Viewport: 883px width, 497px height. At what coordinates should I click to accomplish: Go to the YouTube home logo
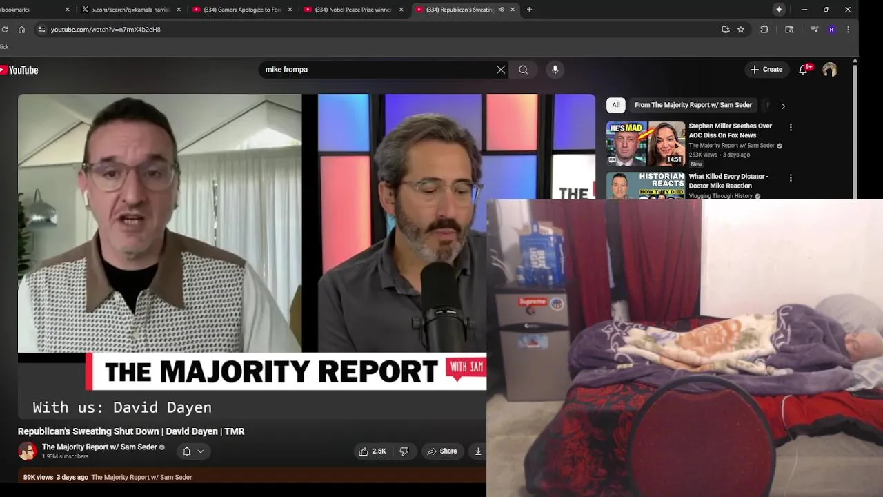click(x=19, y=70)
